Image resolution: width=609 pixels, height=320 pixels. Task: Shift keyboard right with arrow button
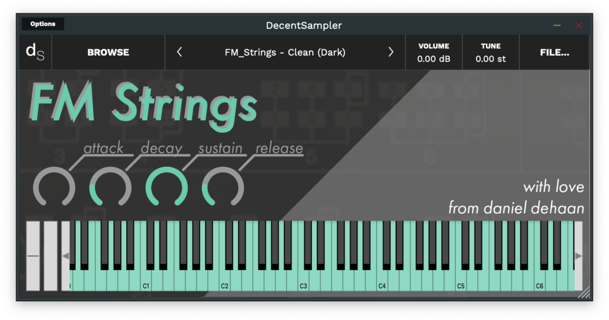(578, 256)
